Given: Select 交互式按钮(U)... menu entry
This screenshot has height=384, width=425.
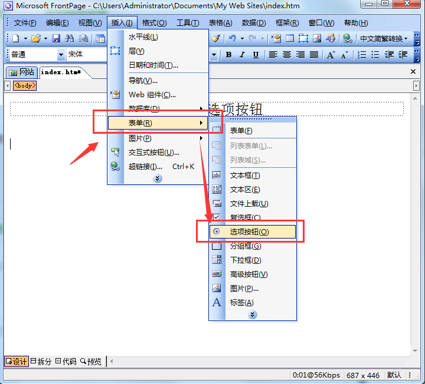Looking at the screenshot, I should point(158,153).
